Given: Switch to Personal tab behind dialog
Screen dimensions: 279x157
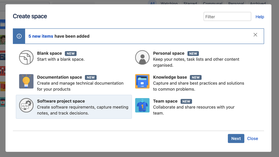Looking at the screenshot, I should coord(236,3).
